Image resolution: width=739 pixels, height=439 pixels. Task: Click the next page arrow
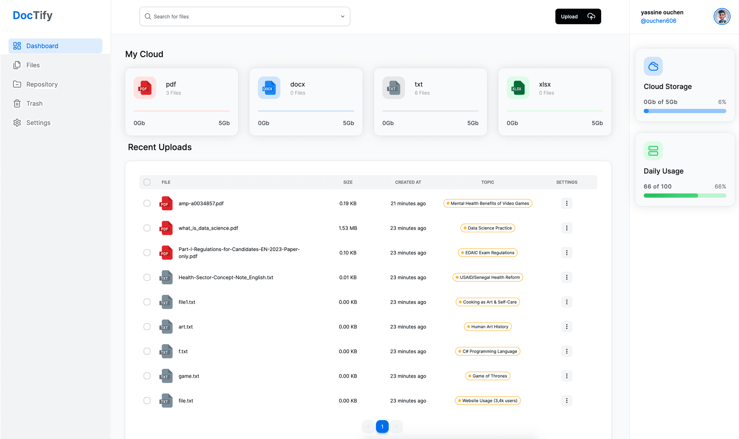(396, 426)
